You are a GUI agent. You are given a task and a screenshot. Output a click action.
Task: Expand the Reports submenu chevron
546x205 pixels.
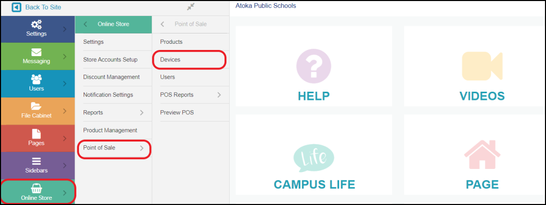coord(142,113)
